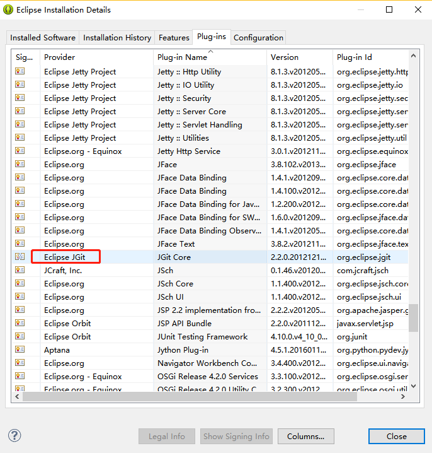
Task: Click the vertical scrollbar thumb
Action: [x=413, y=318]
